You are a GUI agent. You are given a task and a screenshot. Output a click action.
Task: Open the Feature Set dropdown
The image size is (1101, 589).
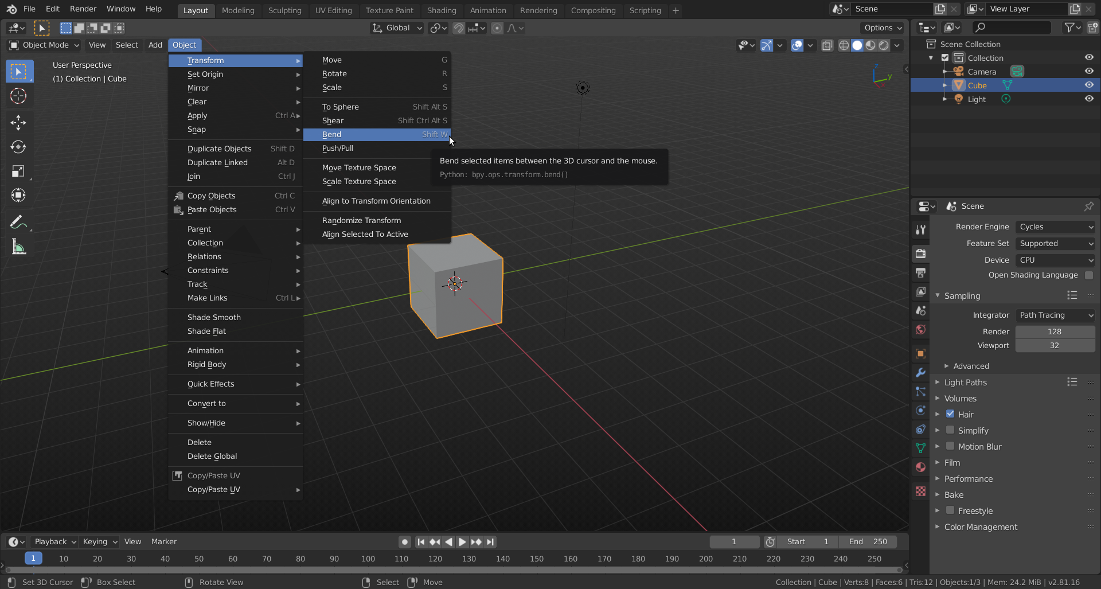point(1055,244)
